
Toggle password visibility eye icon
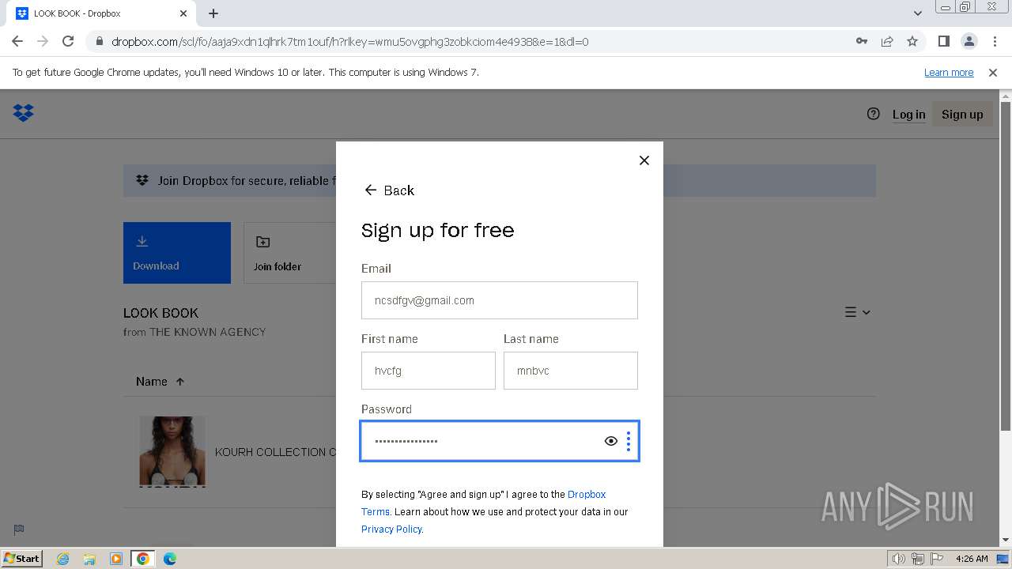point(610,441)
